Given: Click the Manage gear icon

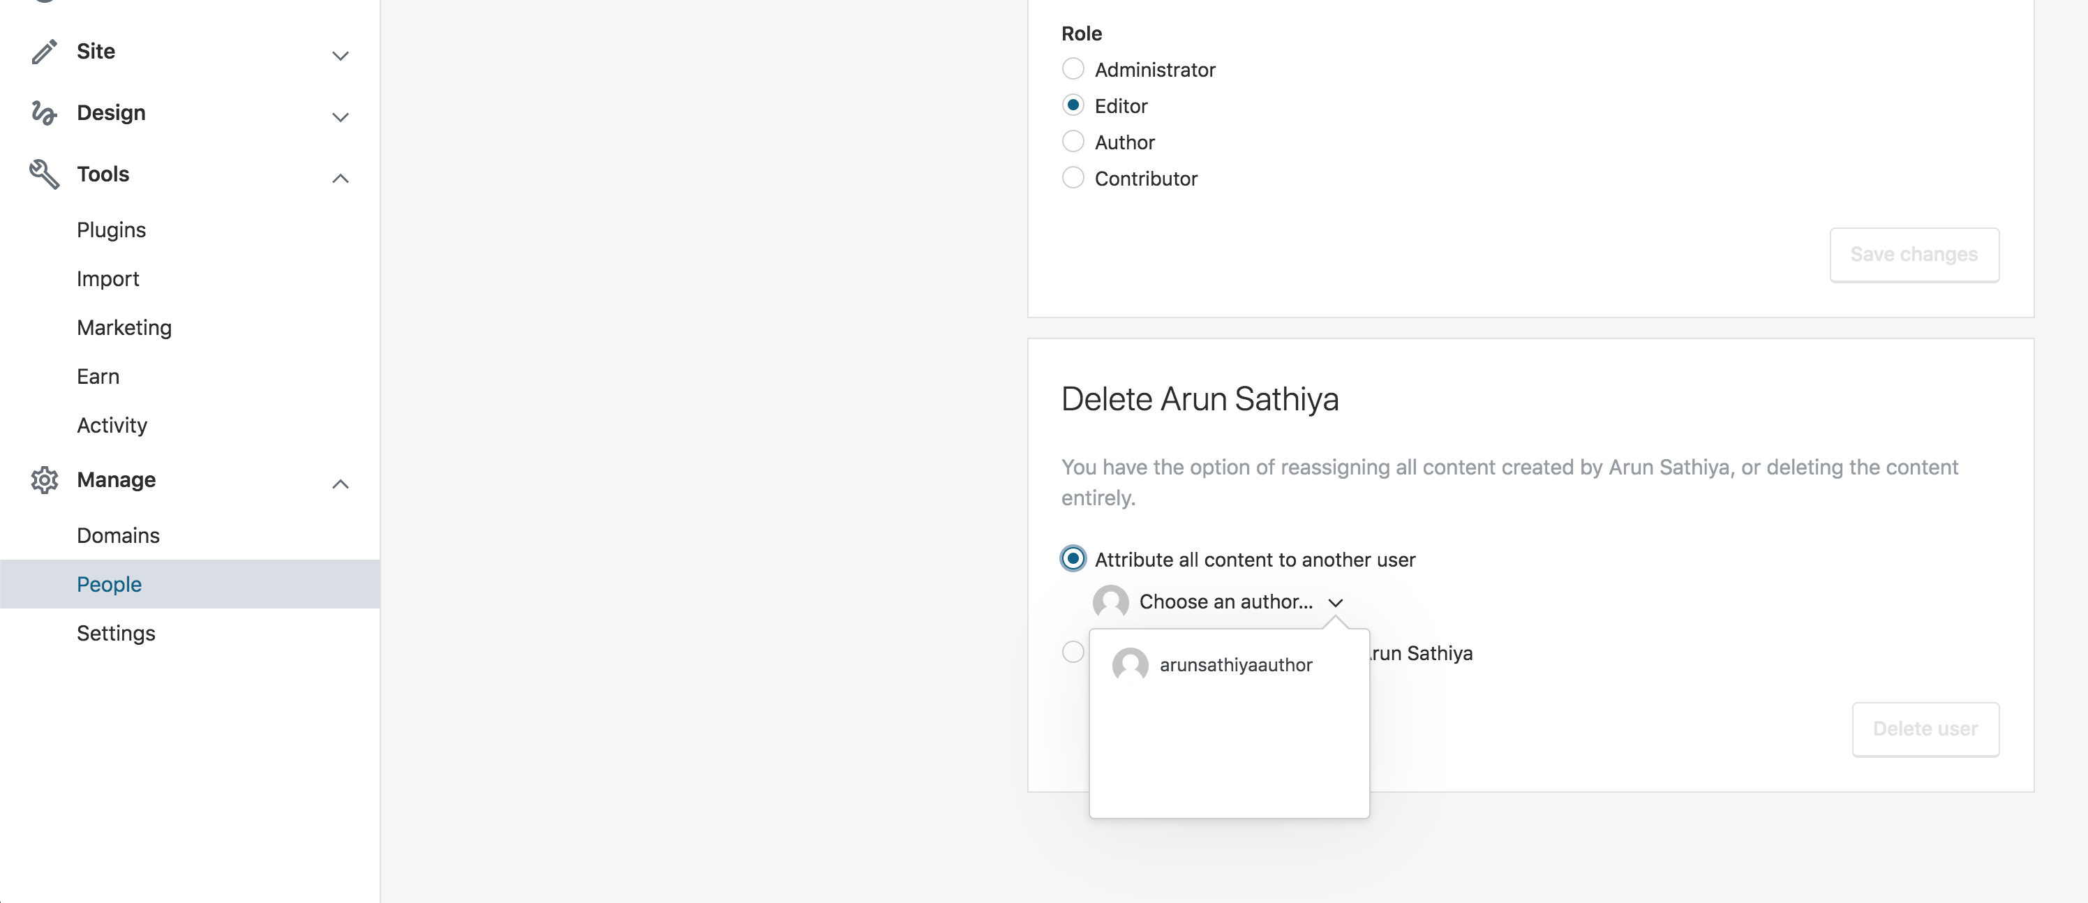Looking at the screenshot, I should tap(45, 480).
